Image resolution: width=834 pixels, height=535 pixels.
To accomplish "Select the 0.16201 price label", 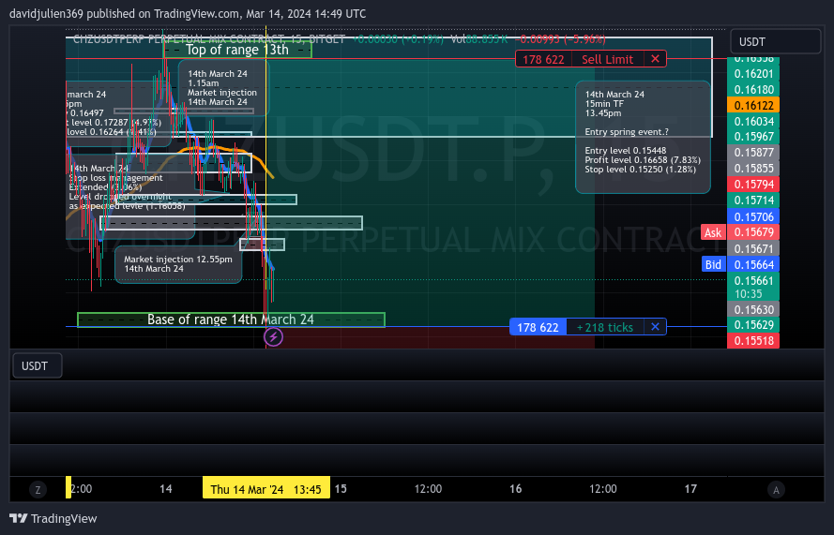I will pyautogui.click(x=753, y=73).
